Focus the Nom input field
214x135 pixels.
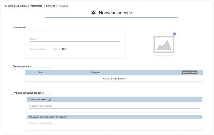[75, 39]
